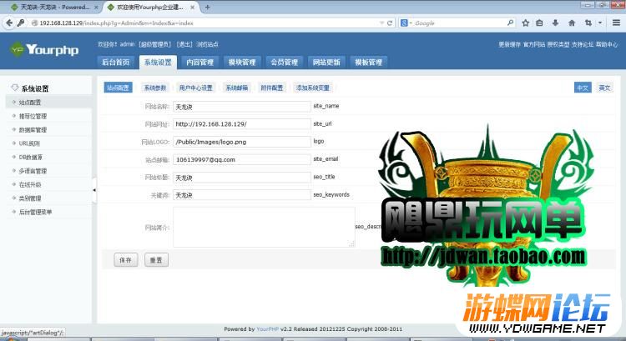The height and width of the screenshot is (341, 626).
Task: Click the key icon left of address
Action: [21, 23]
